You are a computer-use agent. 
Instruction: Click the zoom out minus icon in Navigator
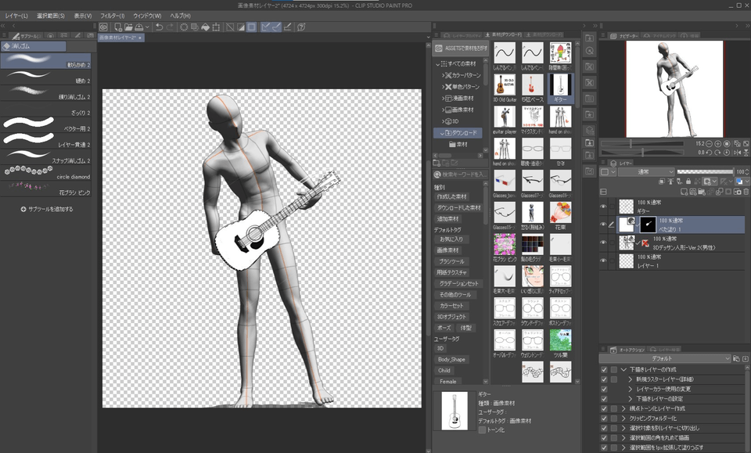tap(709, 144)
